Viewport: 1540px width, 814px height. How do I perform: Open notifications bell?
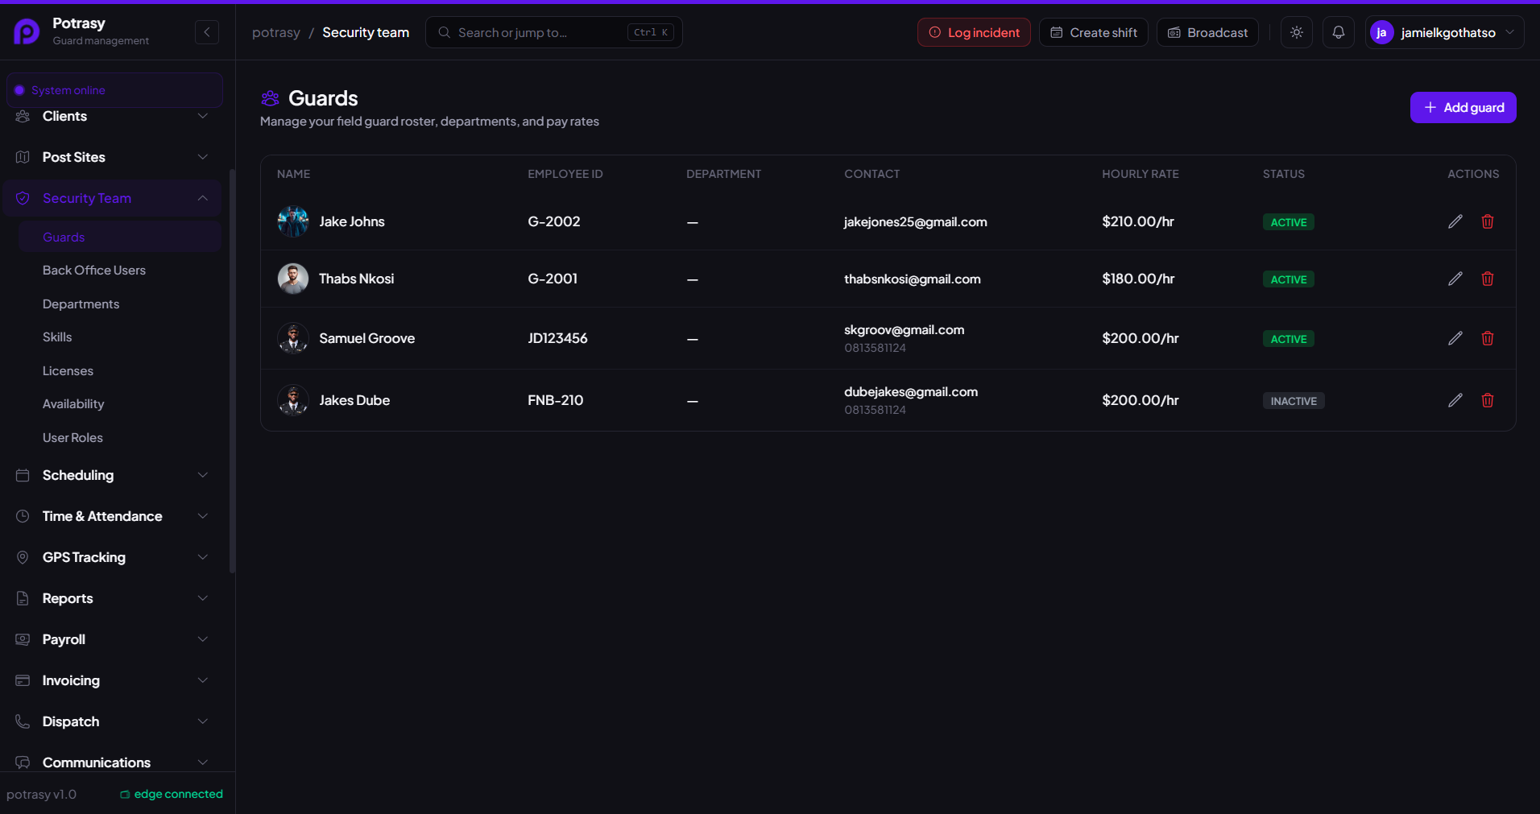point(1339,32)
